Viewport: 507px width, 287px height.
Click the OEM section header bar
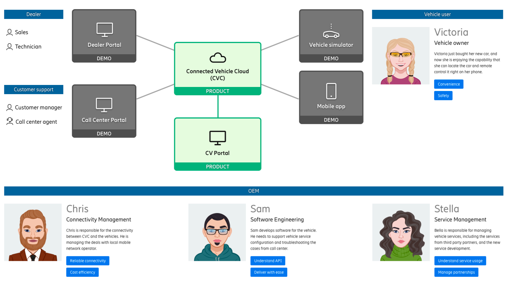253,191
